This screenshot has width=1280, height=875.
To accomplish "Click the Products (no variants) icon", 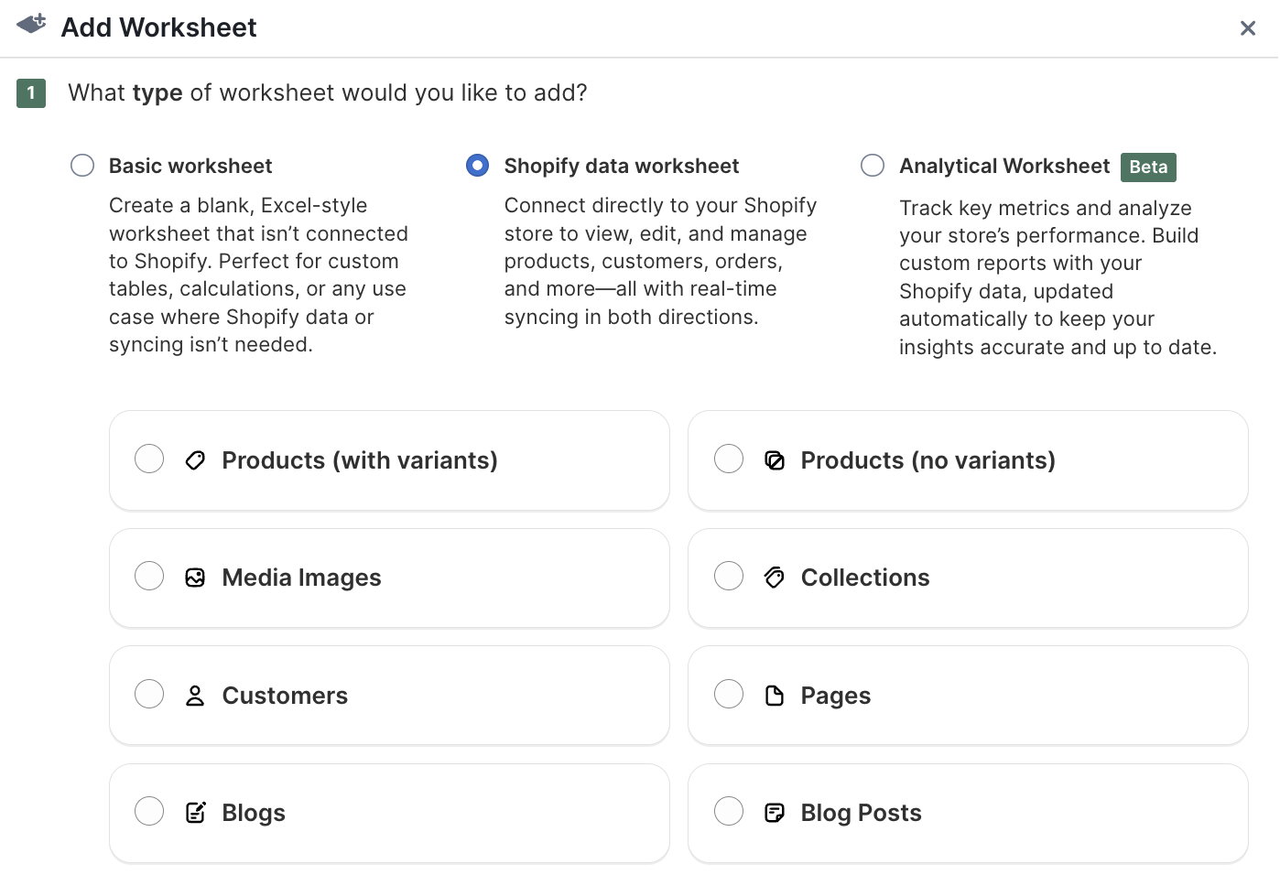I will (x=775, y=461).
